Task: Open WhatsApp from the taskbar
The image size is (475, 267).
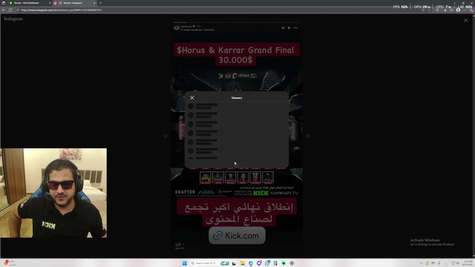Action: point(268,263)
